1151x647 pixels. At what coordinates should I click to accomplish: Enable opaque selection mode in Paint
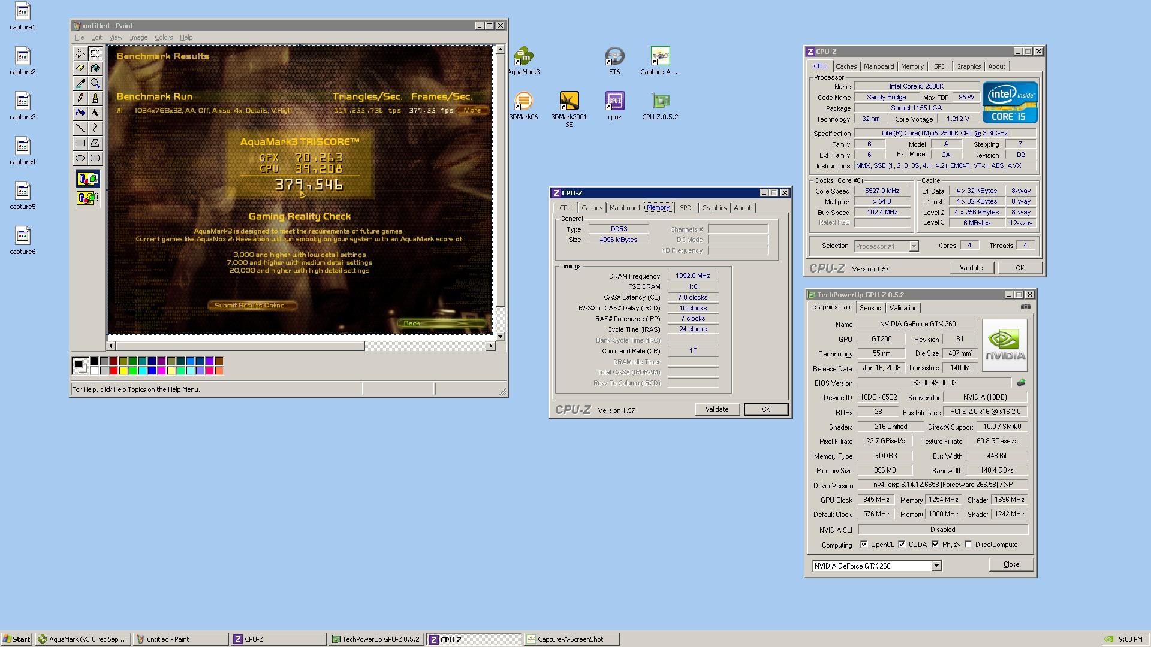[88, 179]
